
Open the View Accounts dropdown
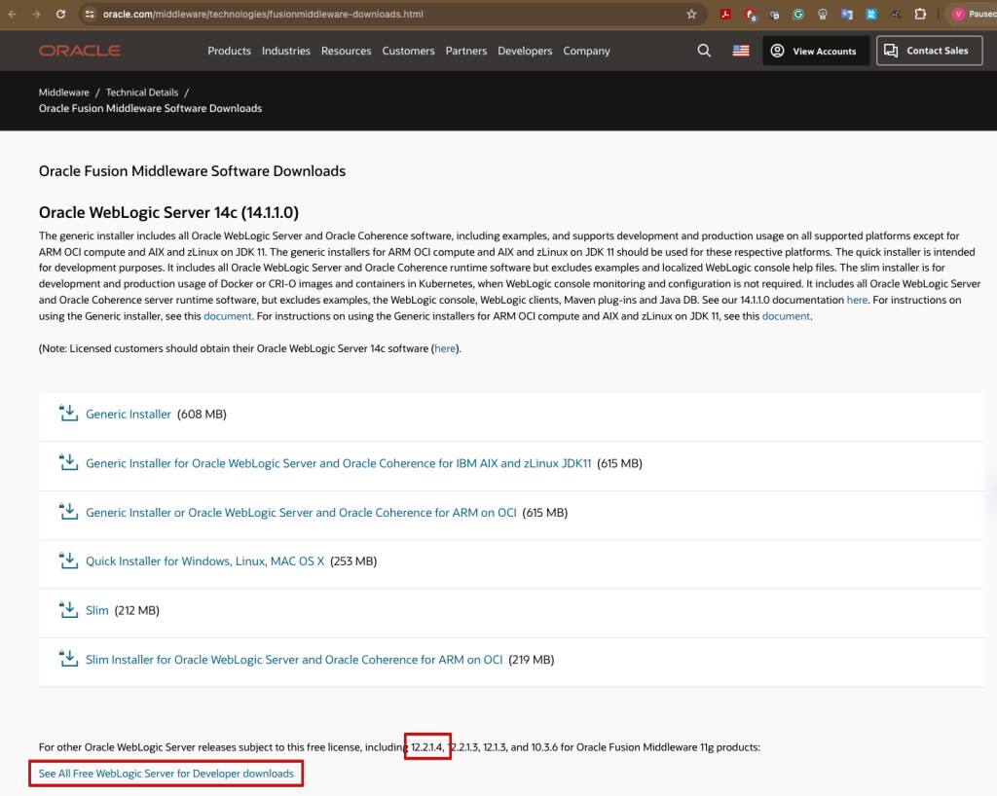click(x=814, y=51)
